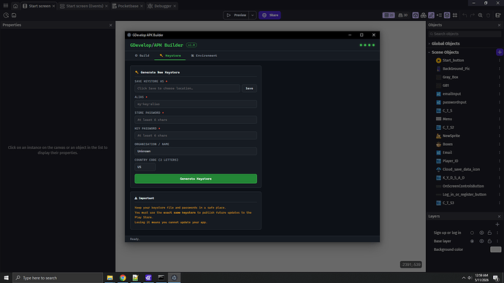The image size is (504, 283).
Task: Toggle the grid icon in toolbar
Action: [x=455, y=15]
